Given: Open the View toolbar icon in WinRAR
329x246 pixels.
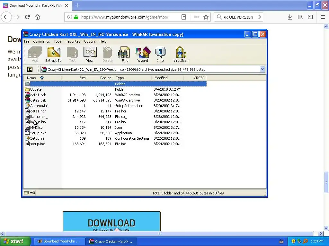Looking at the screenshot, I should [x=90, y=54].
